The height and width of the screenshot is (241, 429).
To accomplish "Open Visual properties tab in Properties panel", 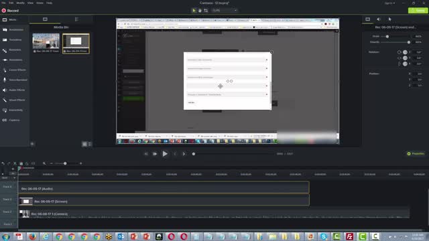I will pos(368,19).
